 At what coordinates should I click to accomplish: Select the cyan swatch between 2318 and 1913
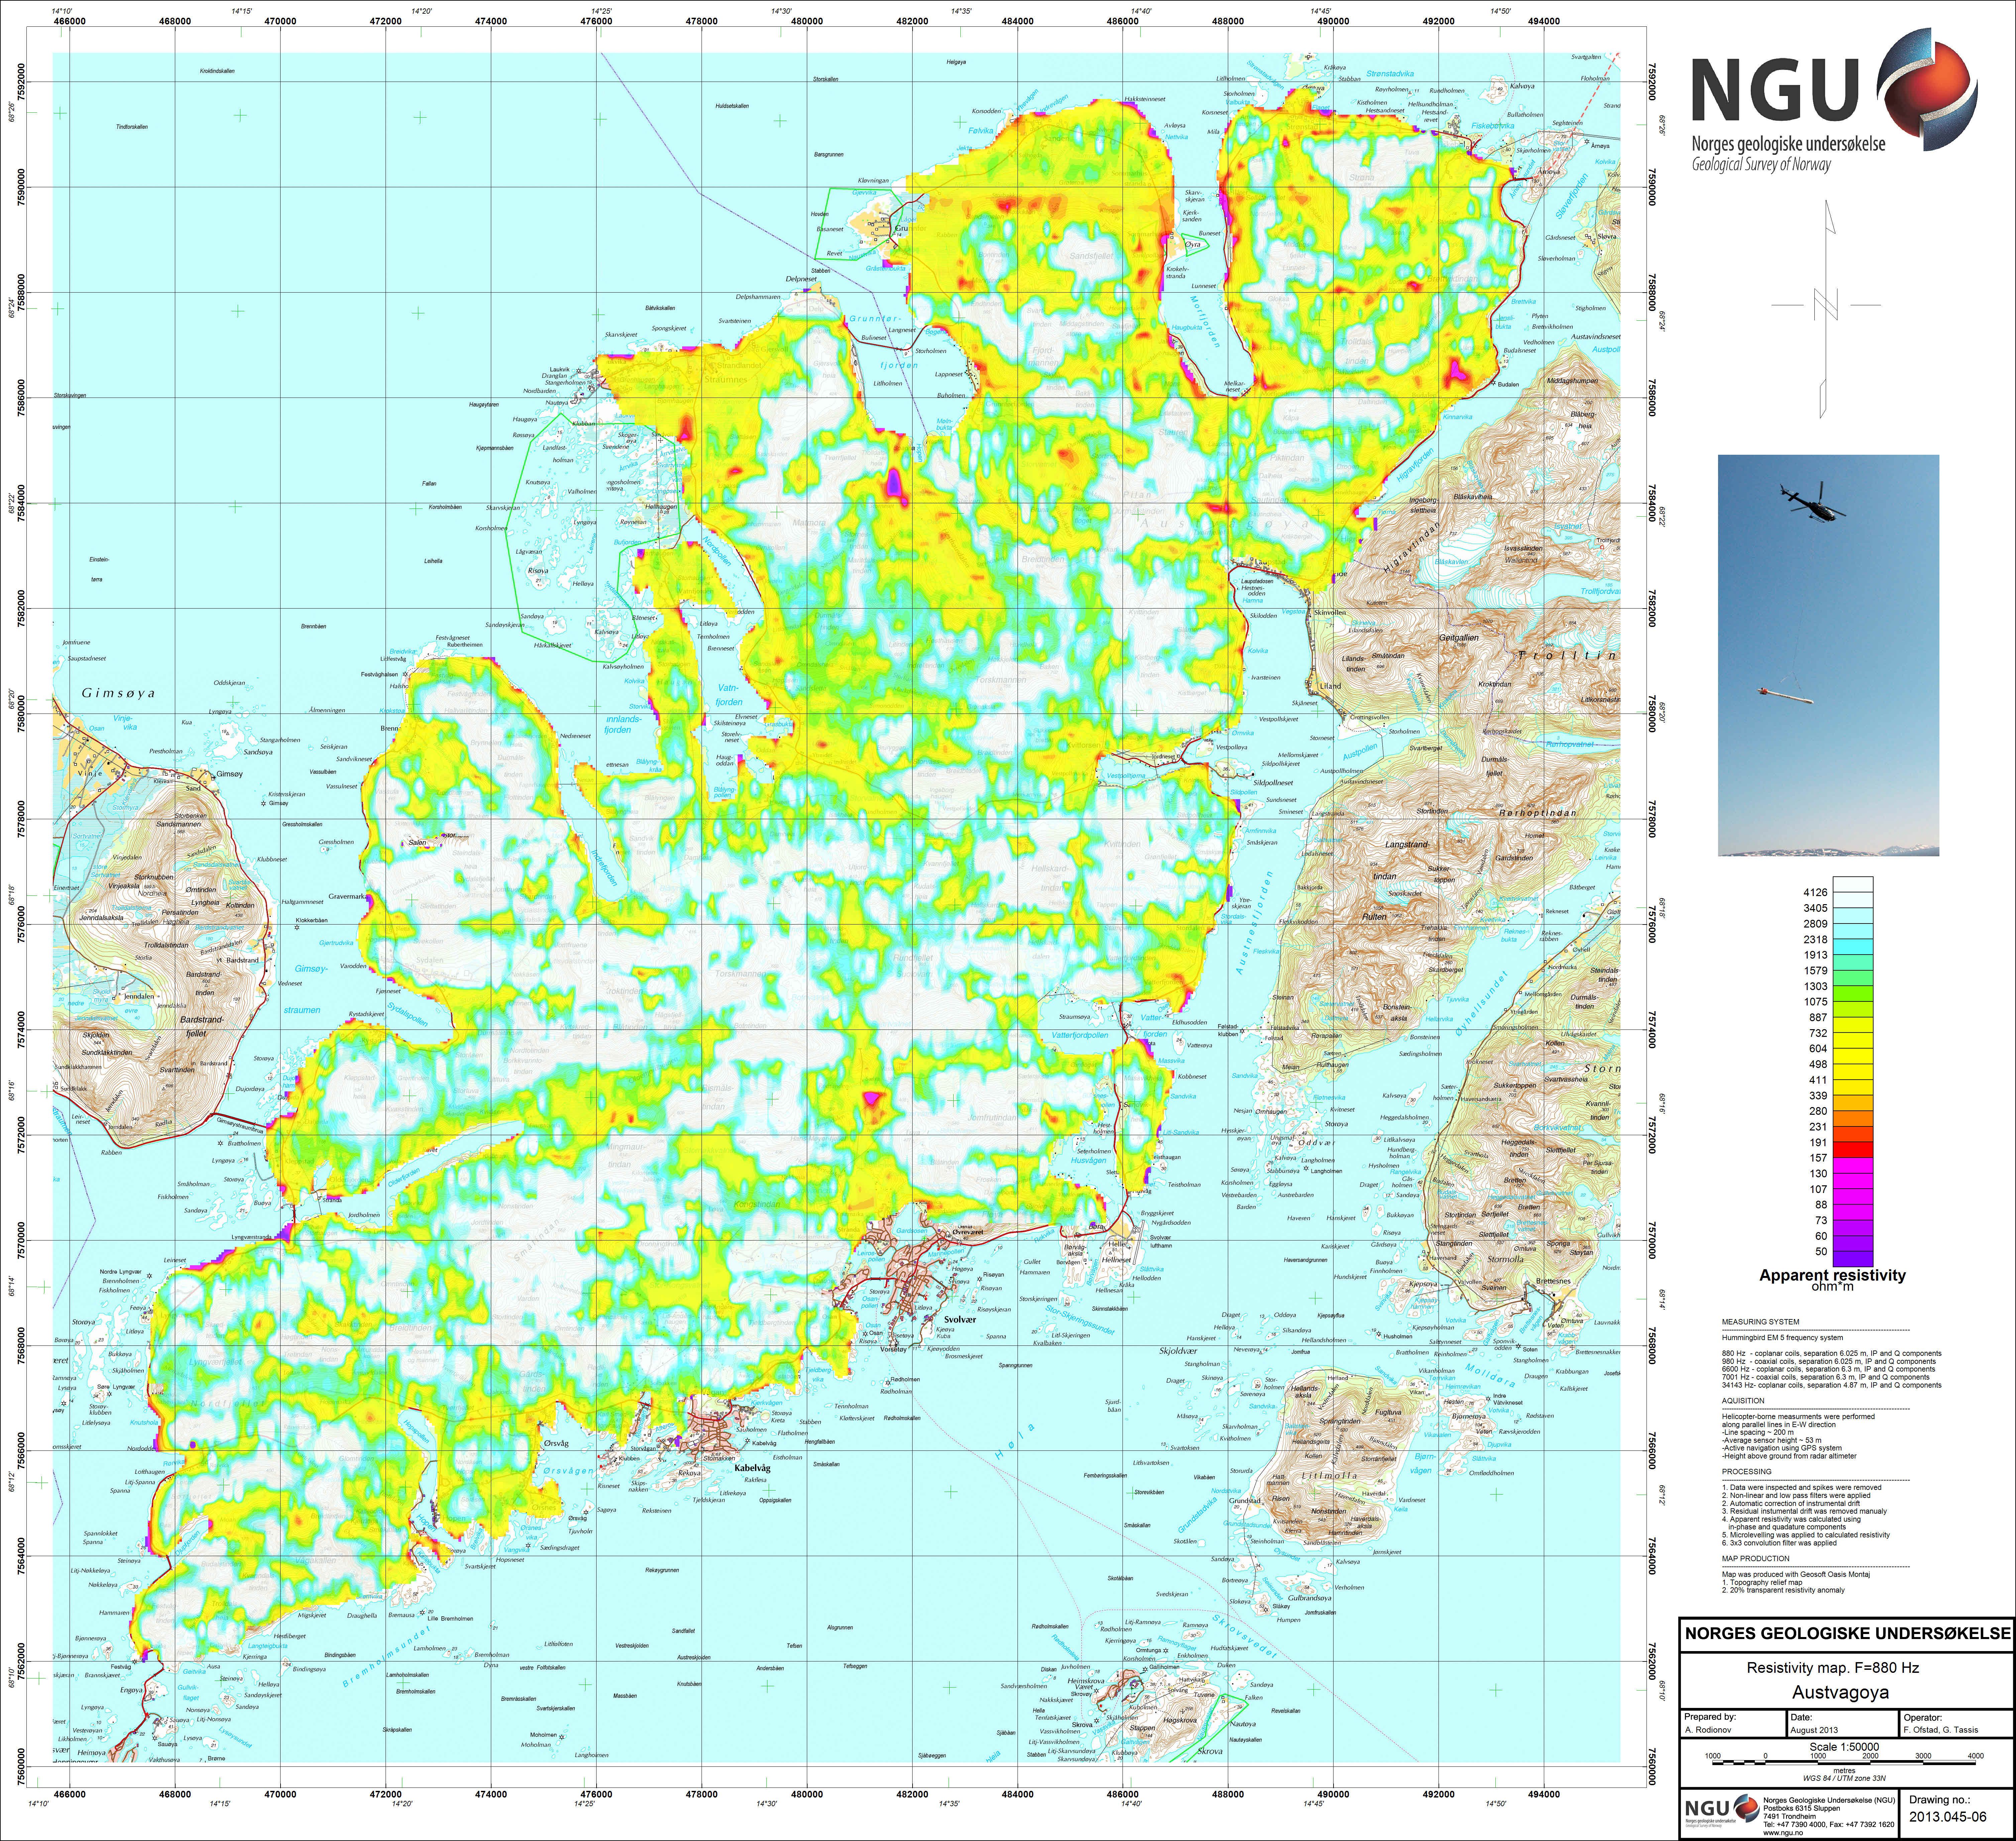[x=1853, y=947]
